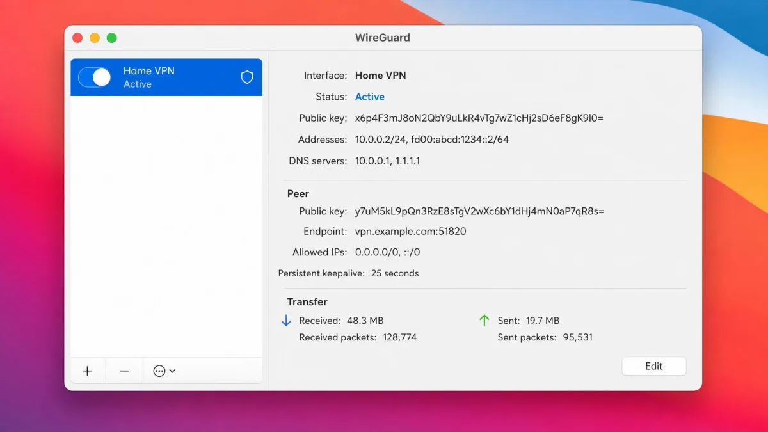
Task: Zoom window using green button
Action: pos(111,38)
